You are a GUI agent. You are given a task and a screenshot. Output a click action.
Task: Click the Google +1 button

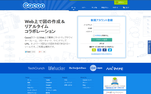tap(40, 52)
